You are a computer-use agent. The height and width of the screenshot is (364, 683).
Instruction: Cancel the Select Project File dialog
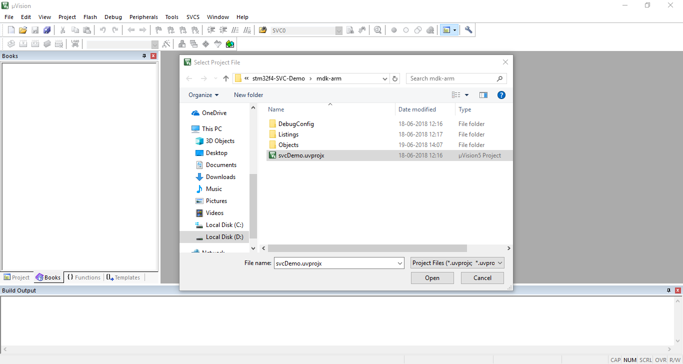[482, 278]
